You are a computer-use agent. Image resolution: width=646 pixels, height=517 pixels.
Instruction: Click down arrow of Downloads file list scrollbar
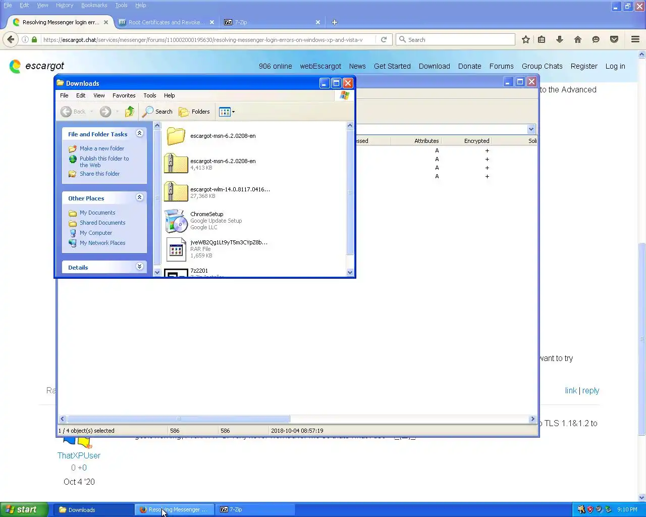(x=350, y=273)
